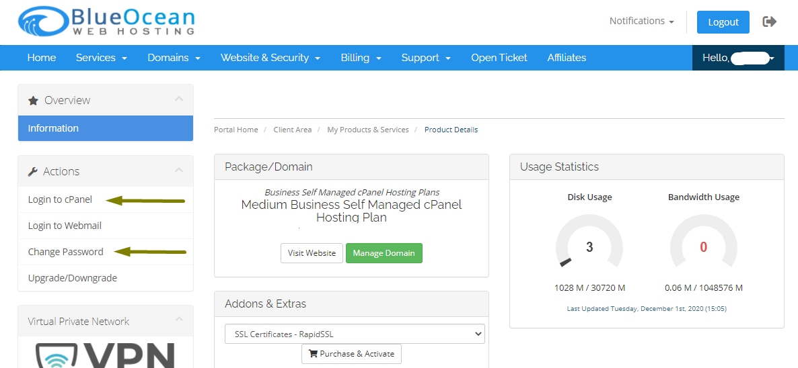Click the BlueOcean Web Hosting logo
This screenshot has width=798, height=368.
[x=106, y=21]
